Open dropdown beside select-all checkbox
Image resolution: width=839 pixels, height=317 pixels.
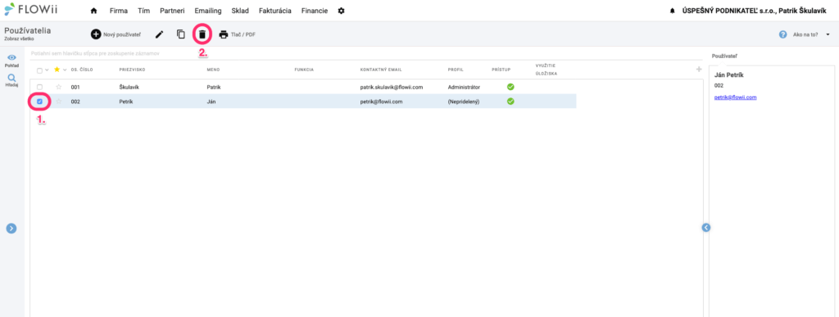point(47,70)
